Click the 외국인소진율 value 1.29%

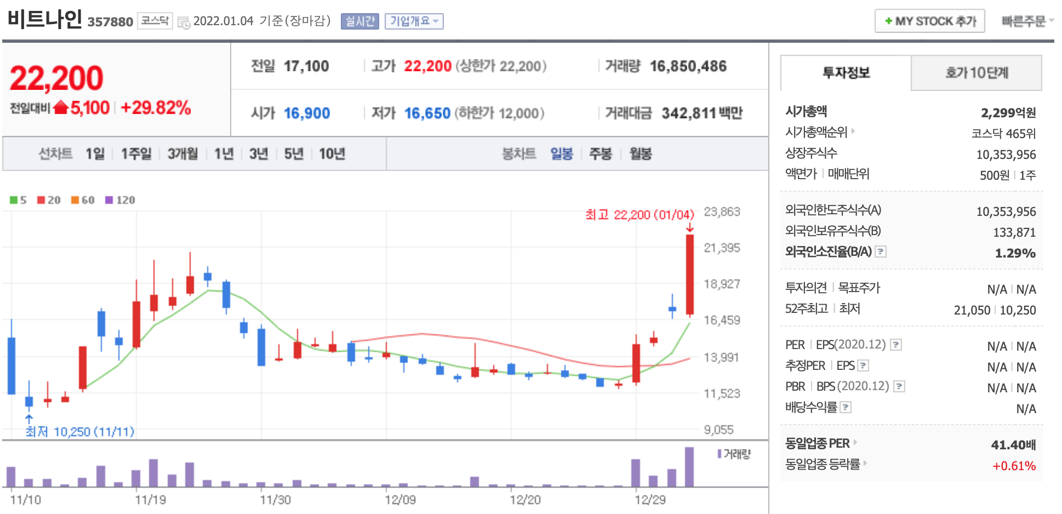pos(1015,253)
